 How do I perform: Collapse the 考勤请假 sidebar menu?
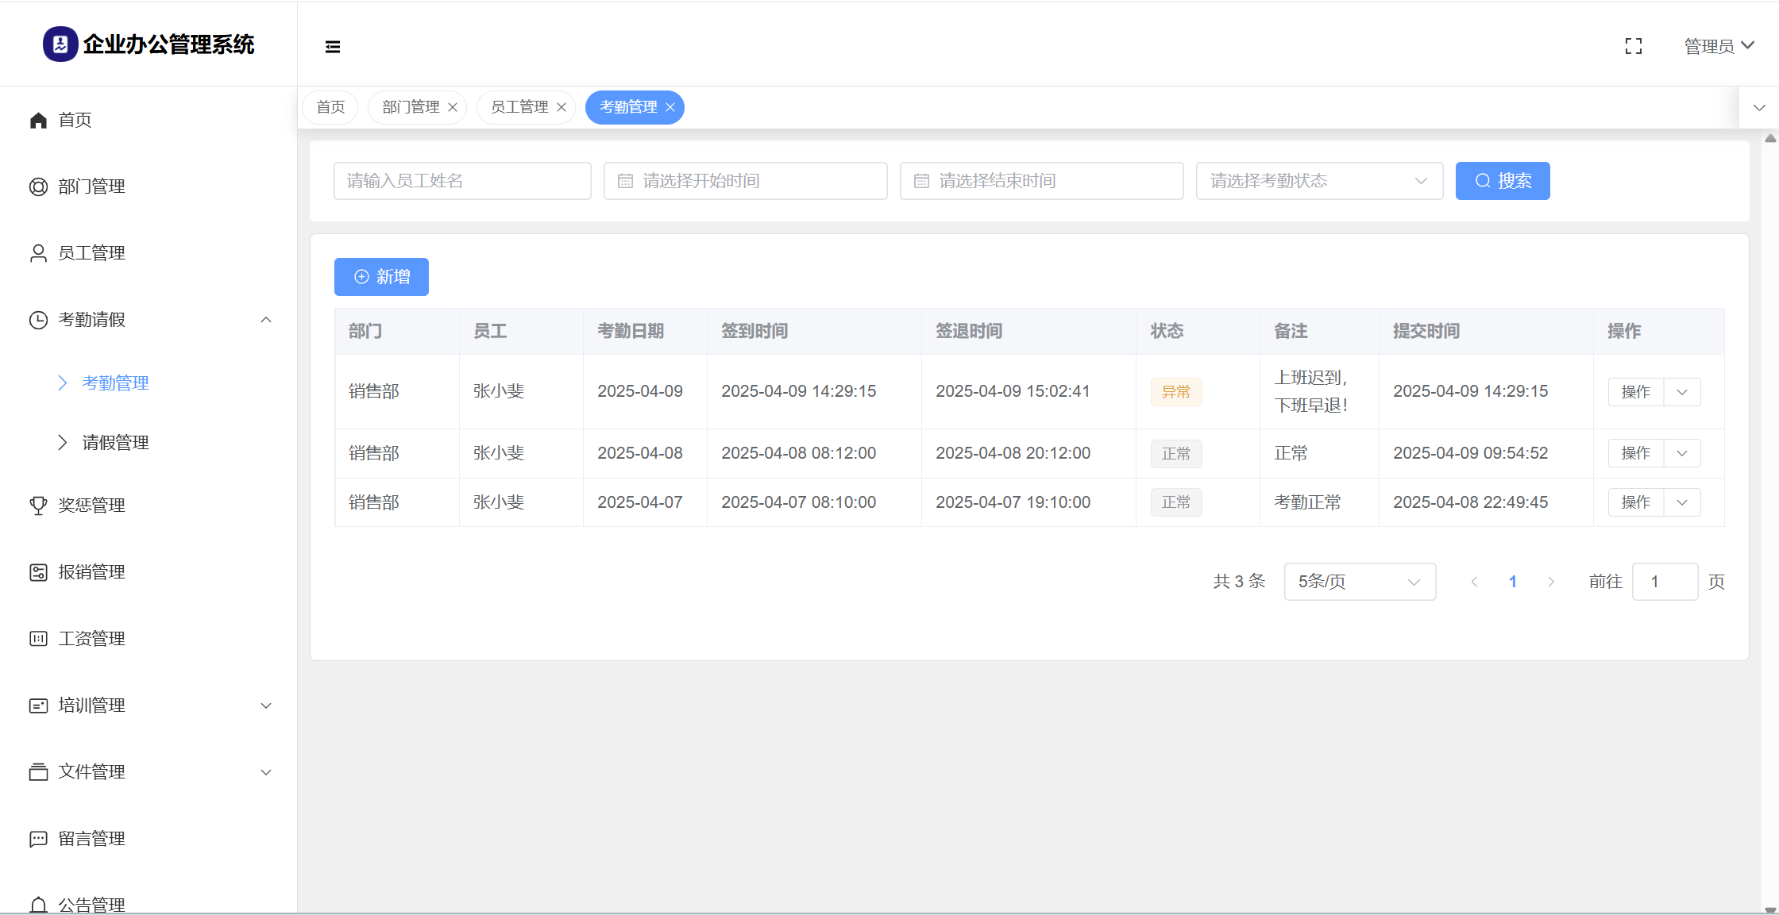[x=266, y=320]
